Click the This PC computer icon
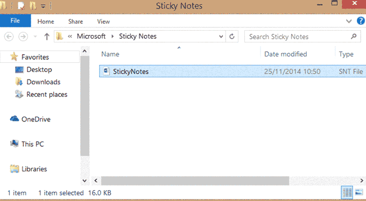Viewport: 366px width, 201px height. [x=14, y=143]
